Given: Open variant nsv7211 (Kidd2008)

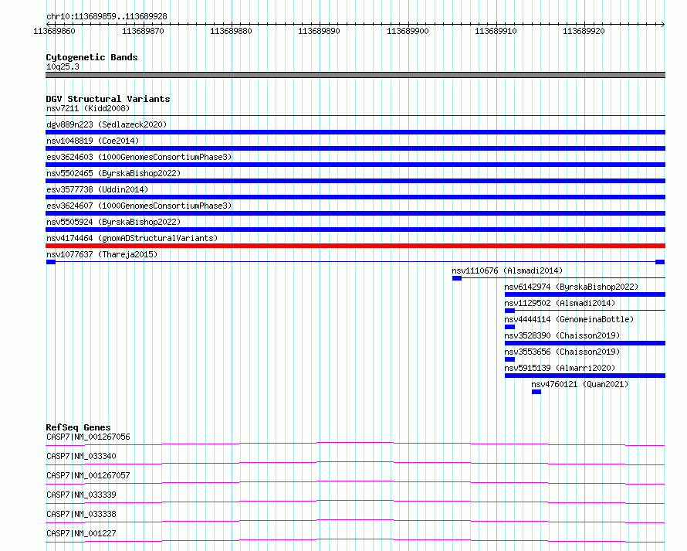Looking at the screenshot, I should [x=88, y=108].
